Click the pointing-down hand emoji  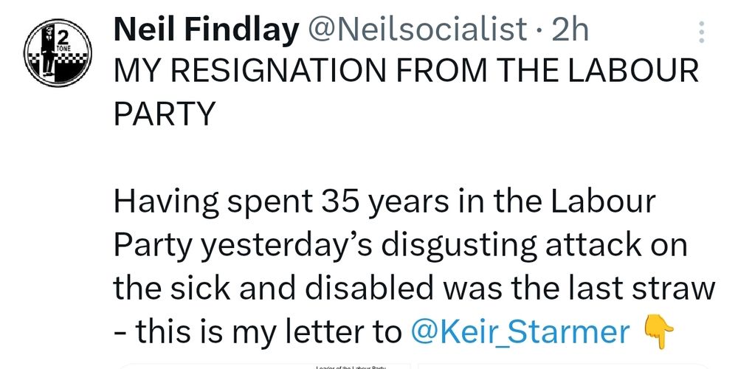click(658, 332)
